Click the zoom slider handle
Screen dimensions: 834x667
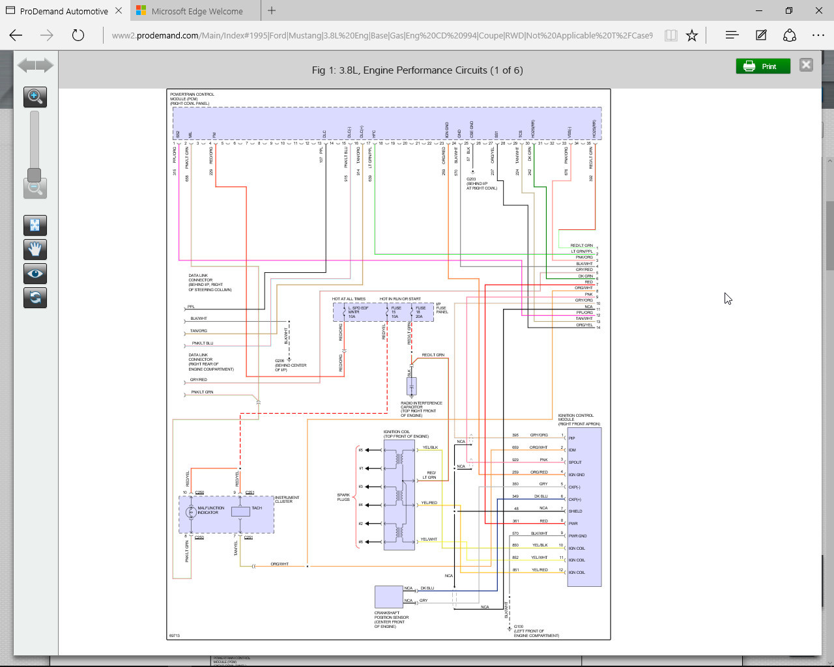click(x=35, y=175)
